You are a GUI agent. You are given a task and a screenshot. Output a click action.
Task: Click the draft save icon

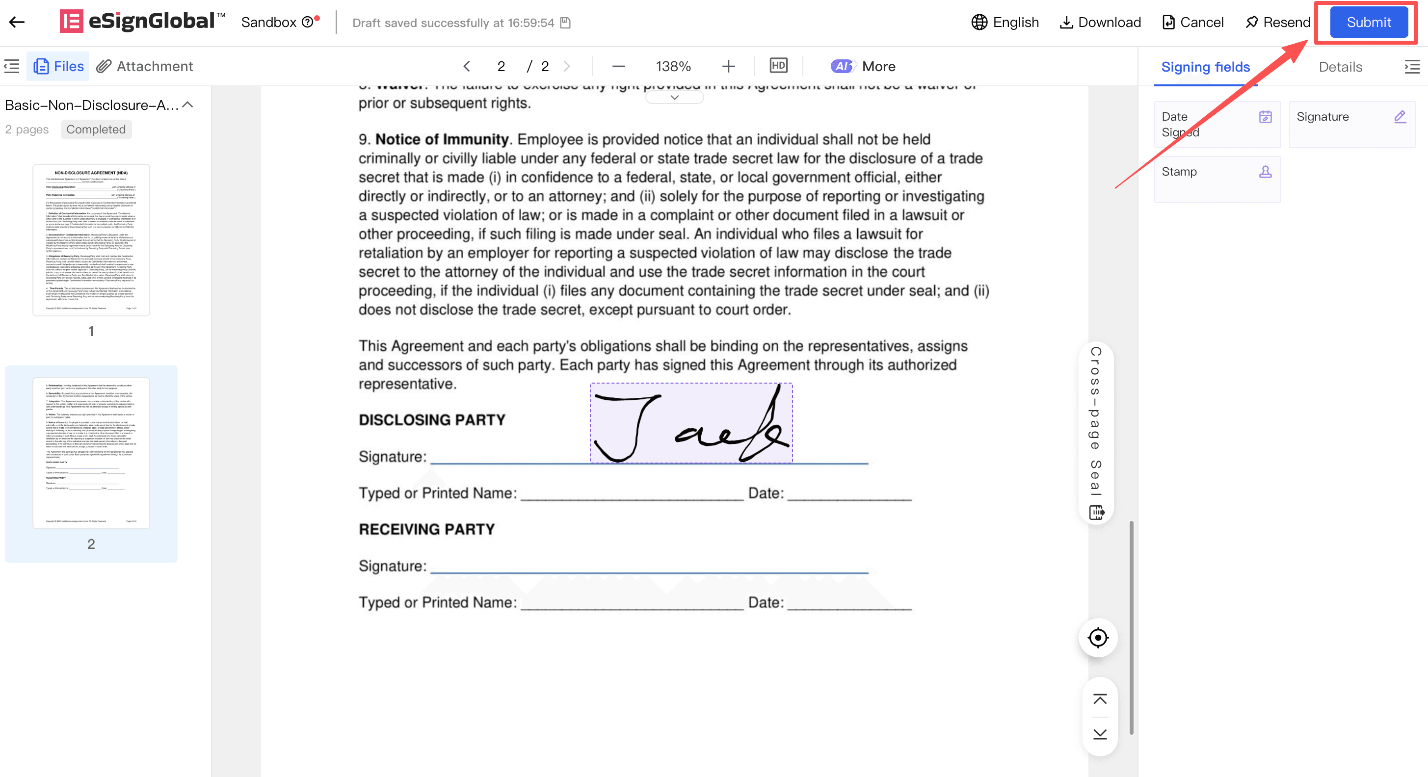click(x=565, y=23)
